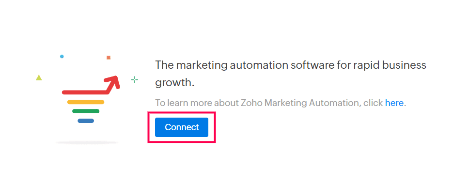Viewport: 469px width, 182px height.
Task: Click the small blue dot decoration
Action: pos(62,56)
